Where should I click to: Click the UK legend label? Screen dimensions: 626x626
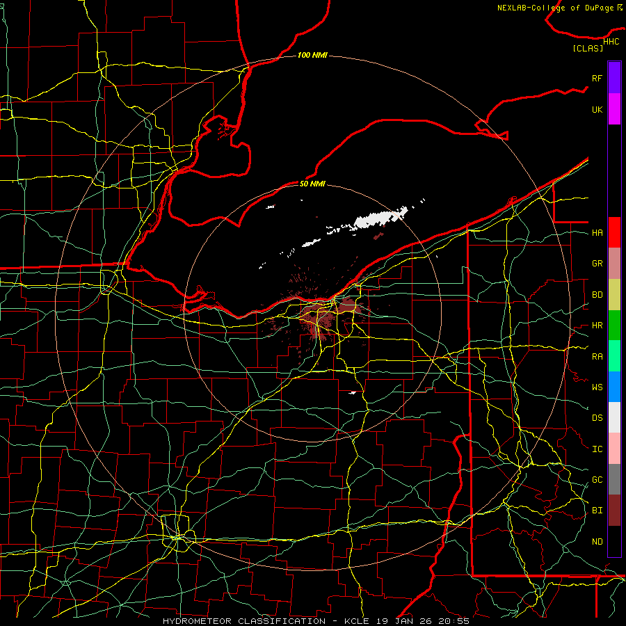click(x=597, y=109)
